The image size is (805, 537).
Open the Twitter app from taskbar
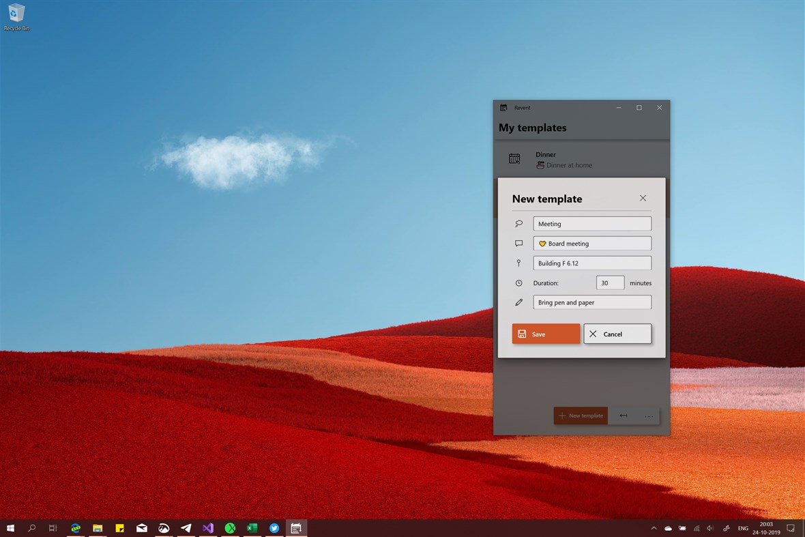coord(274,527)
